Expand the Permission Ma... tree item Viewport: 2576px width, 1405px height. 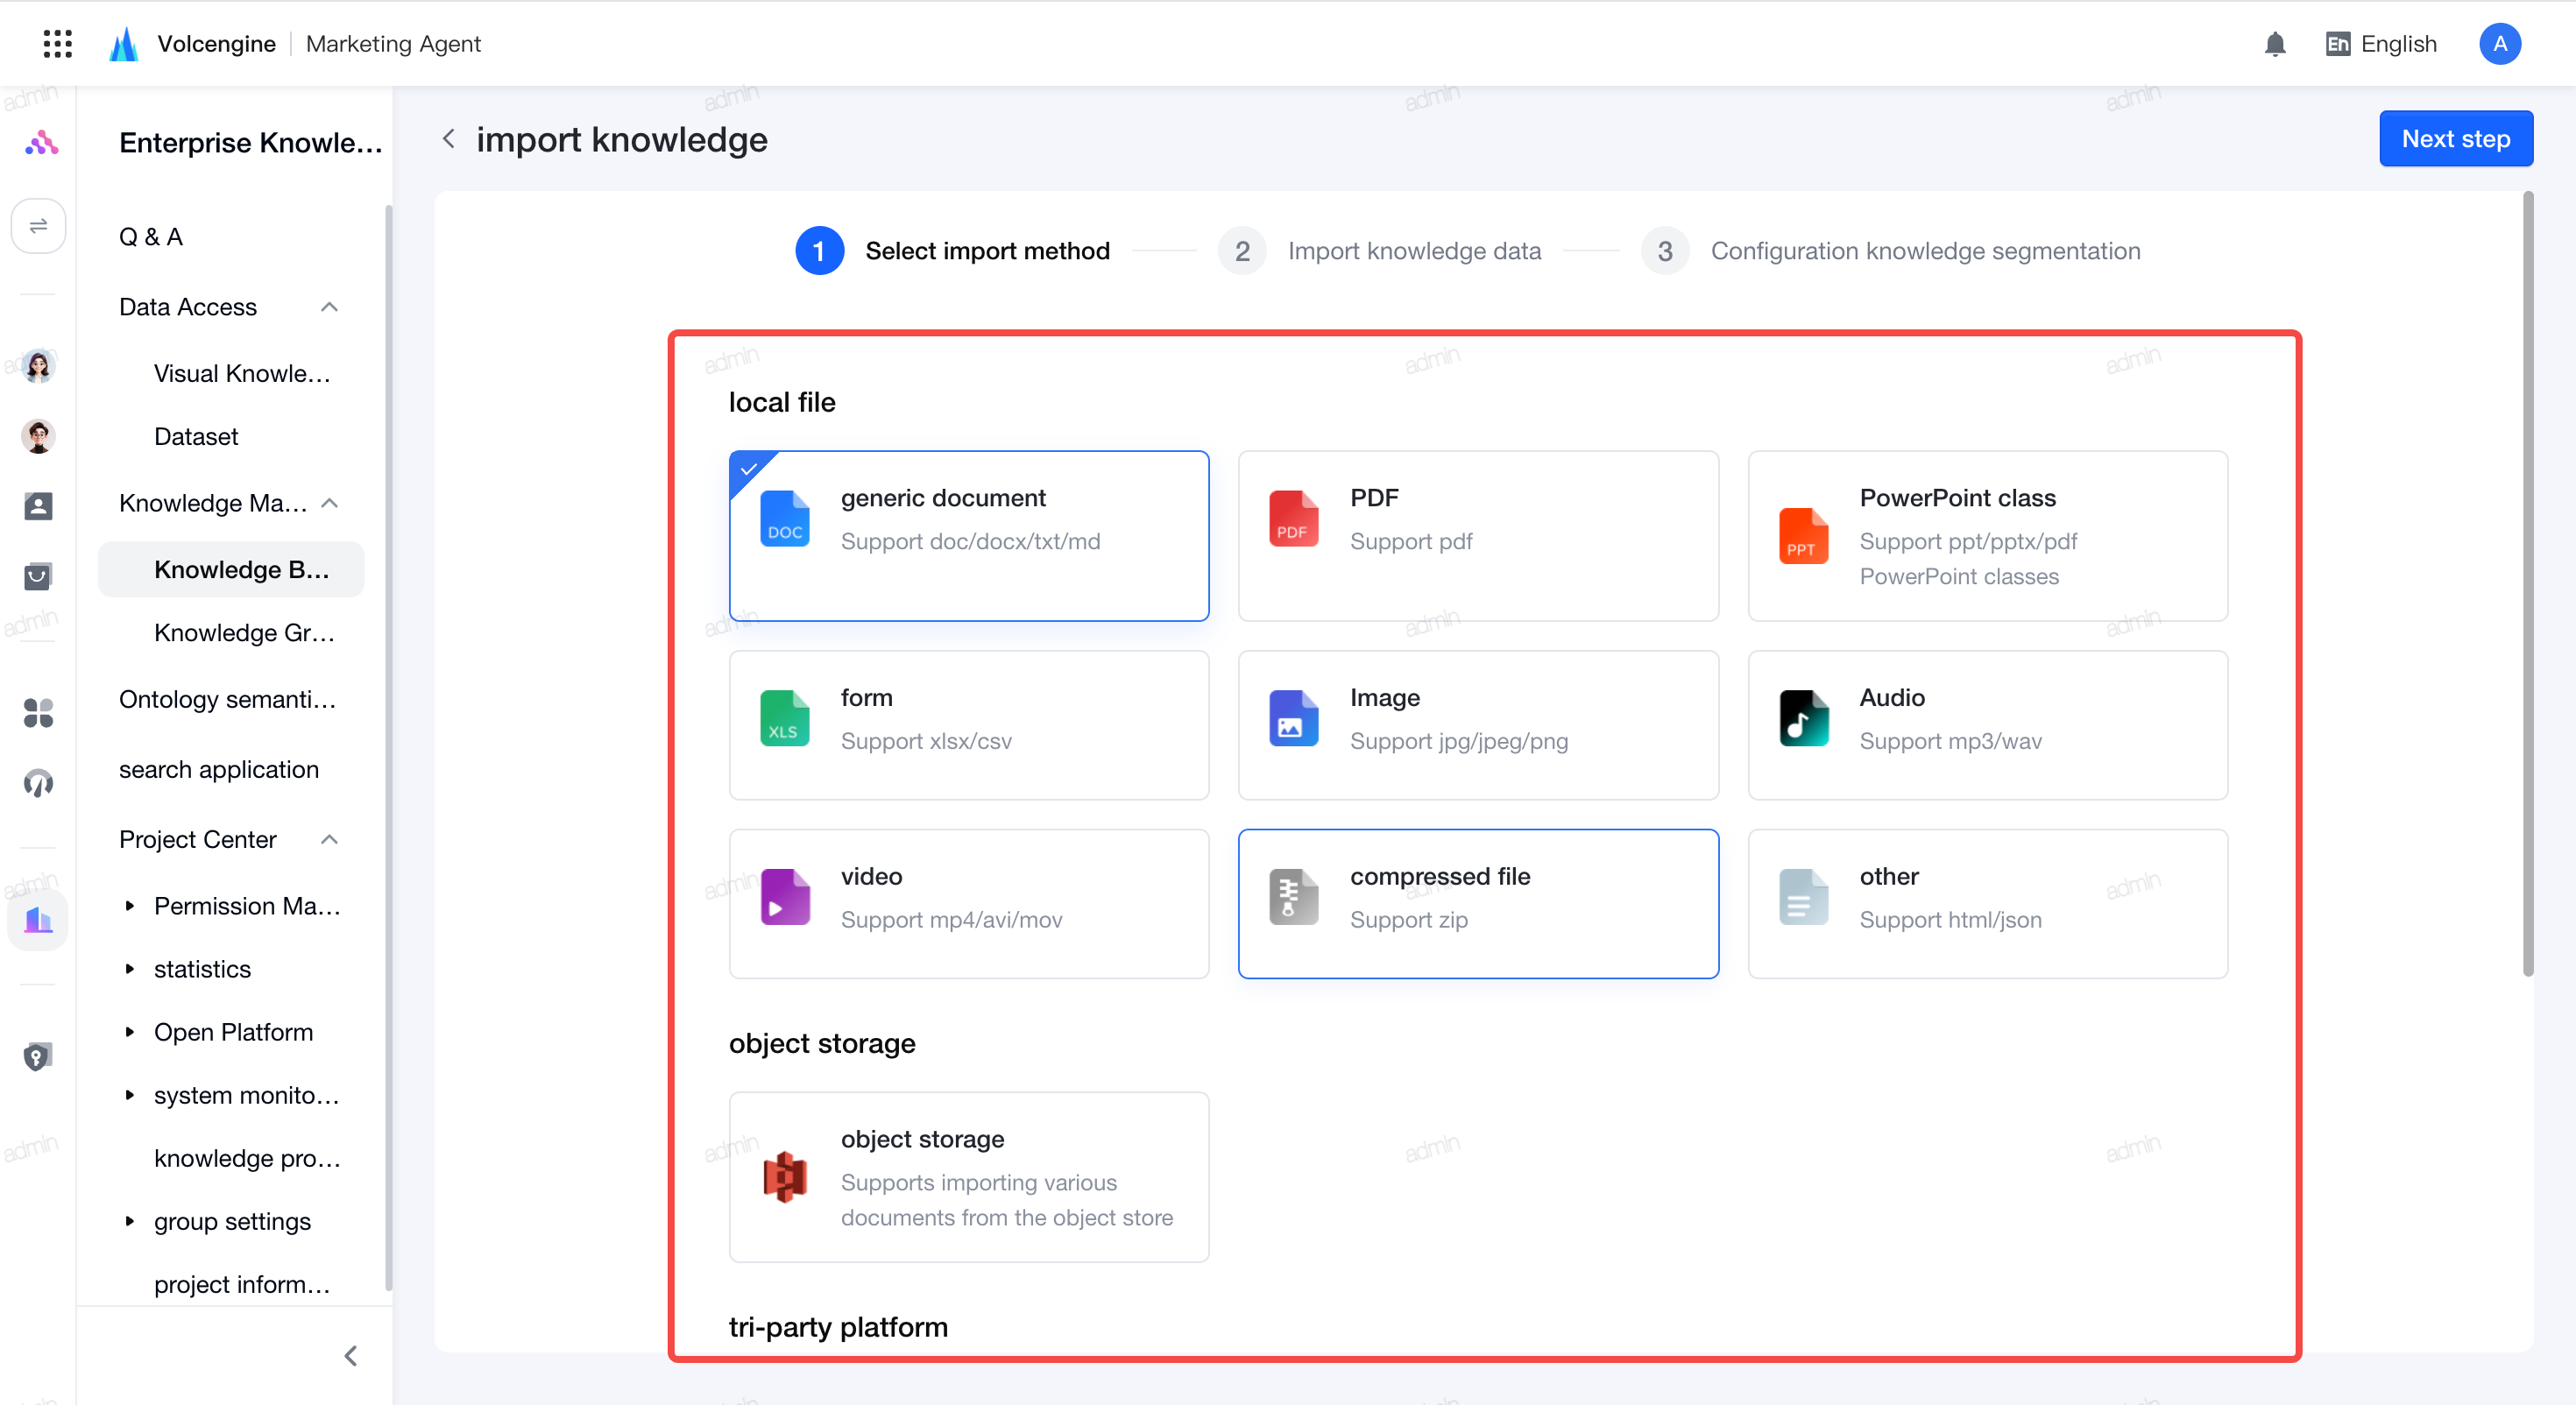[129, 905]
